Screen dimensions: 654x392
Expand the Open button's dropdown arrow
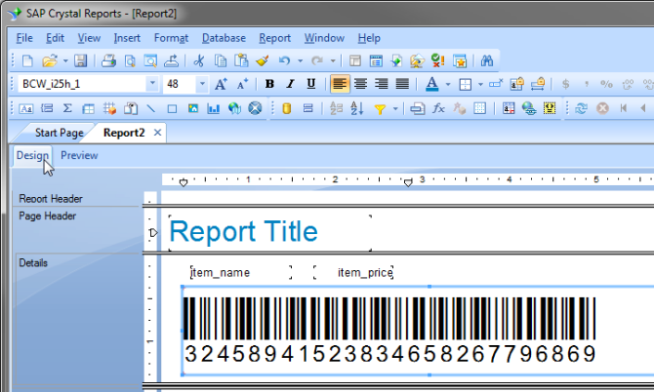[x=65, y=61]
